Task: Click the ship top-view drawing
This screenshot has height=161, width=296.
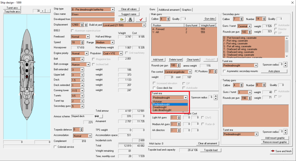Action: 27,75
